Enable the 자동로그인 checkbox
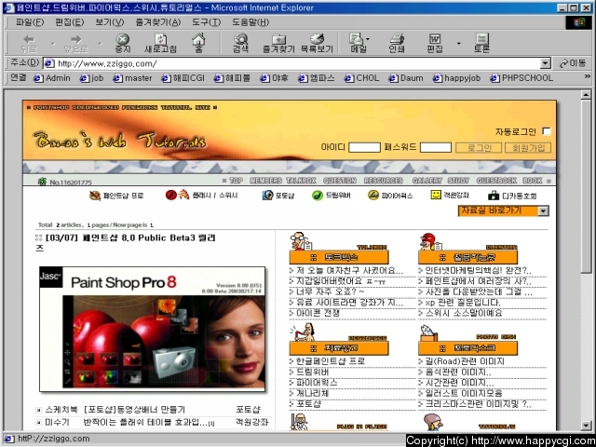 click(547, 131)
